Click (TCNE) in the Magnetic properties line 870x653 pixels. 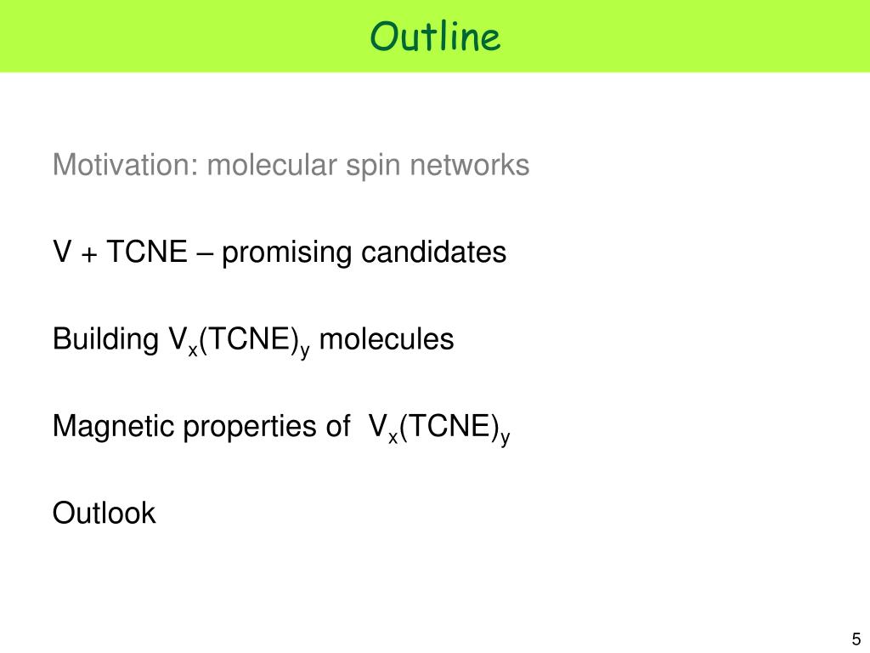pos(449,427)
